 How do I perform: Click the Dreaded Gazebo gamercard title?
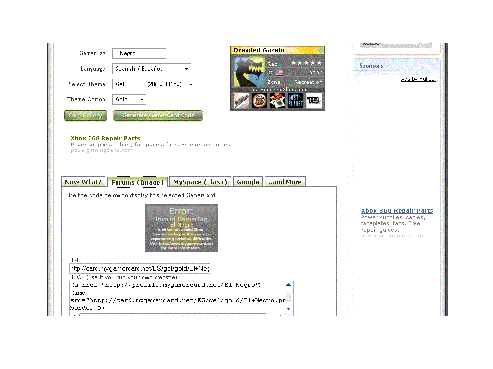(259, 50)
